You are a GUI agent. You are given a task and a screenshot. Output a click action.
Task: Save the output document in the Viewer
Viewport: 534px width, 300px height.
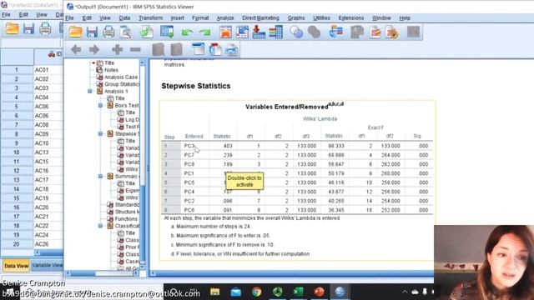[92, 32]
